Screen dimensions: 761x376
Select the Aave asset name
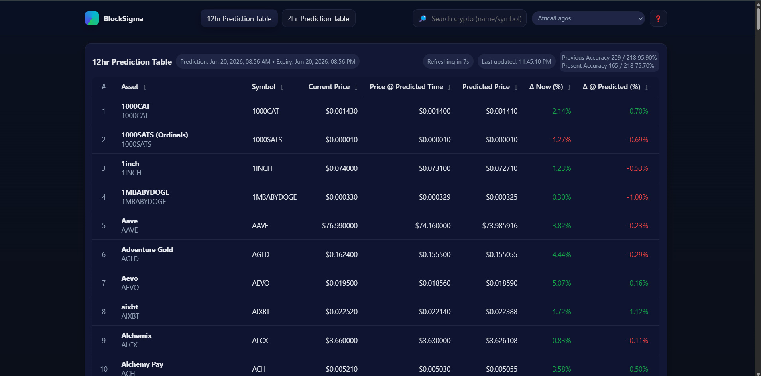(x=129, y=221)
